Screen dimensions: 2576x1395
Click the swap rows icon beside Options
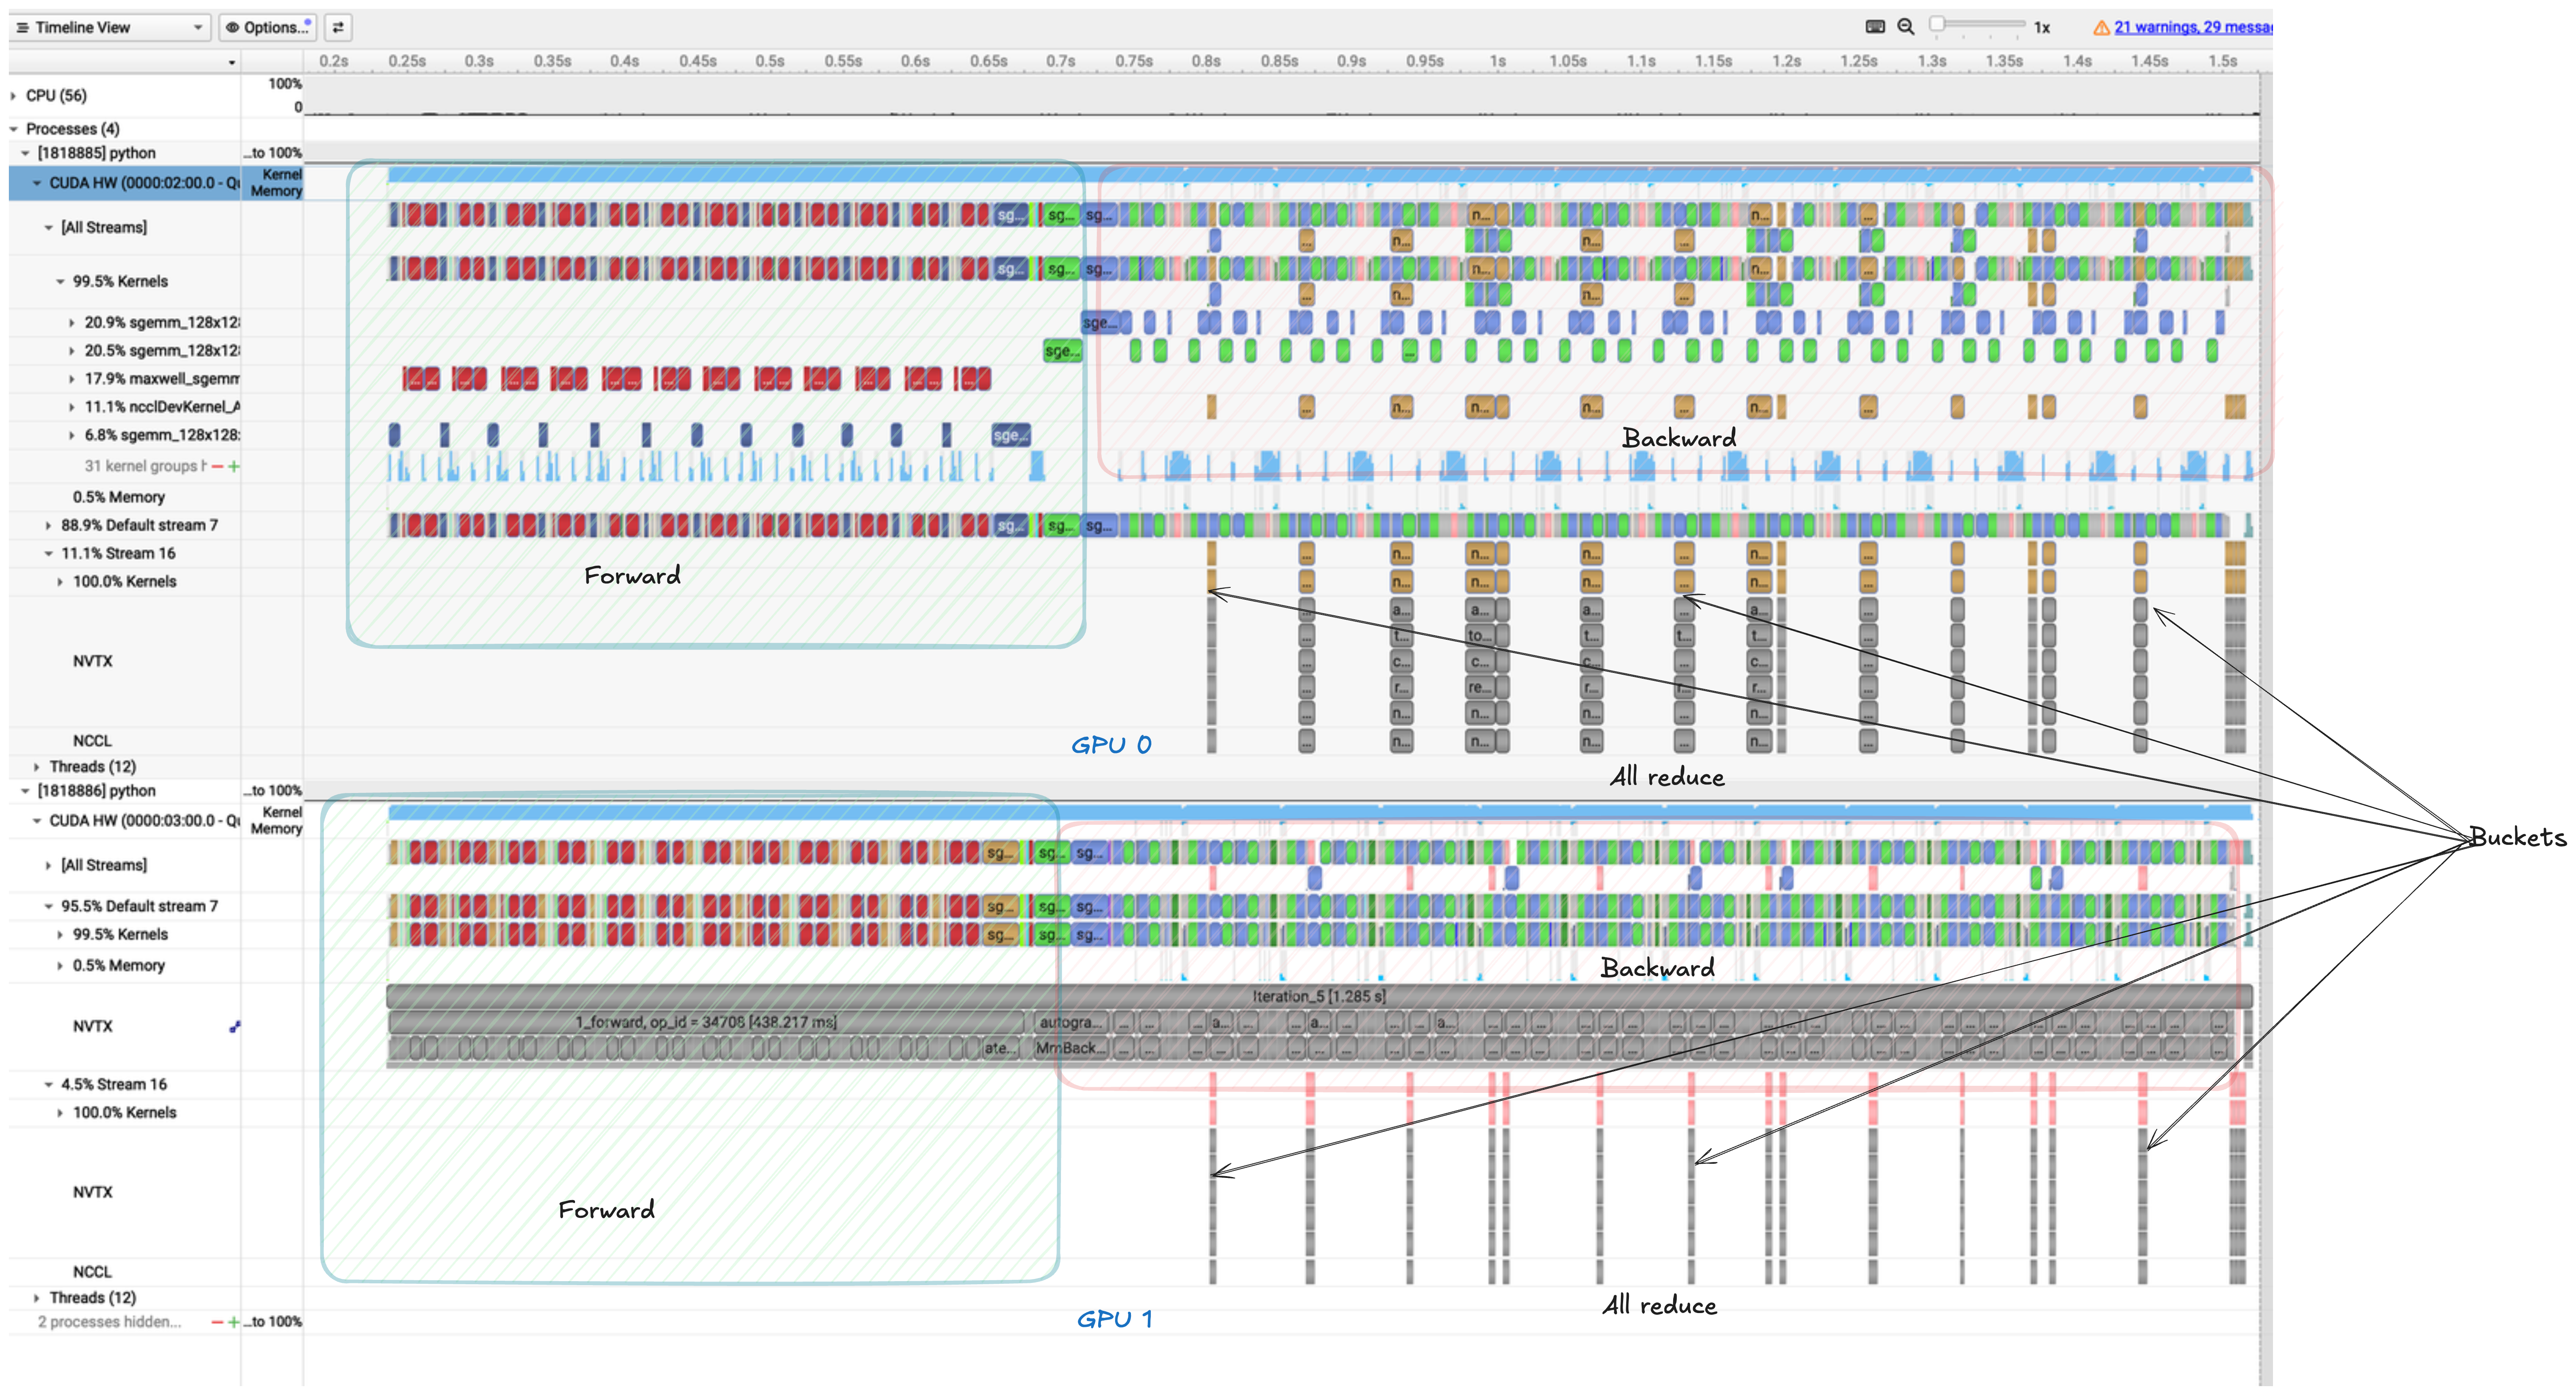click(x=337, y=27)
